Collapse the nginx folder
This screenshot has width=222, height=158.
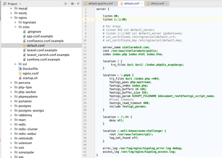click(12, 18)
